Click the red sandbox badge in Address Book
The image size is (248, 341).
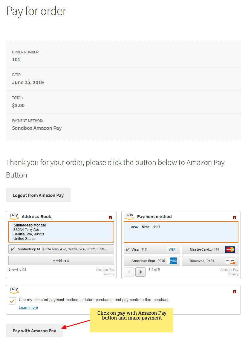(110, 218)
